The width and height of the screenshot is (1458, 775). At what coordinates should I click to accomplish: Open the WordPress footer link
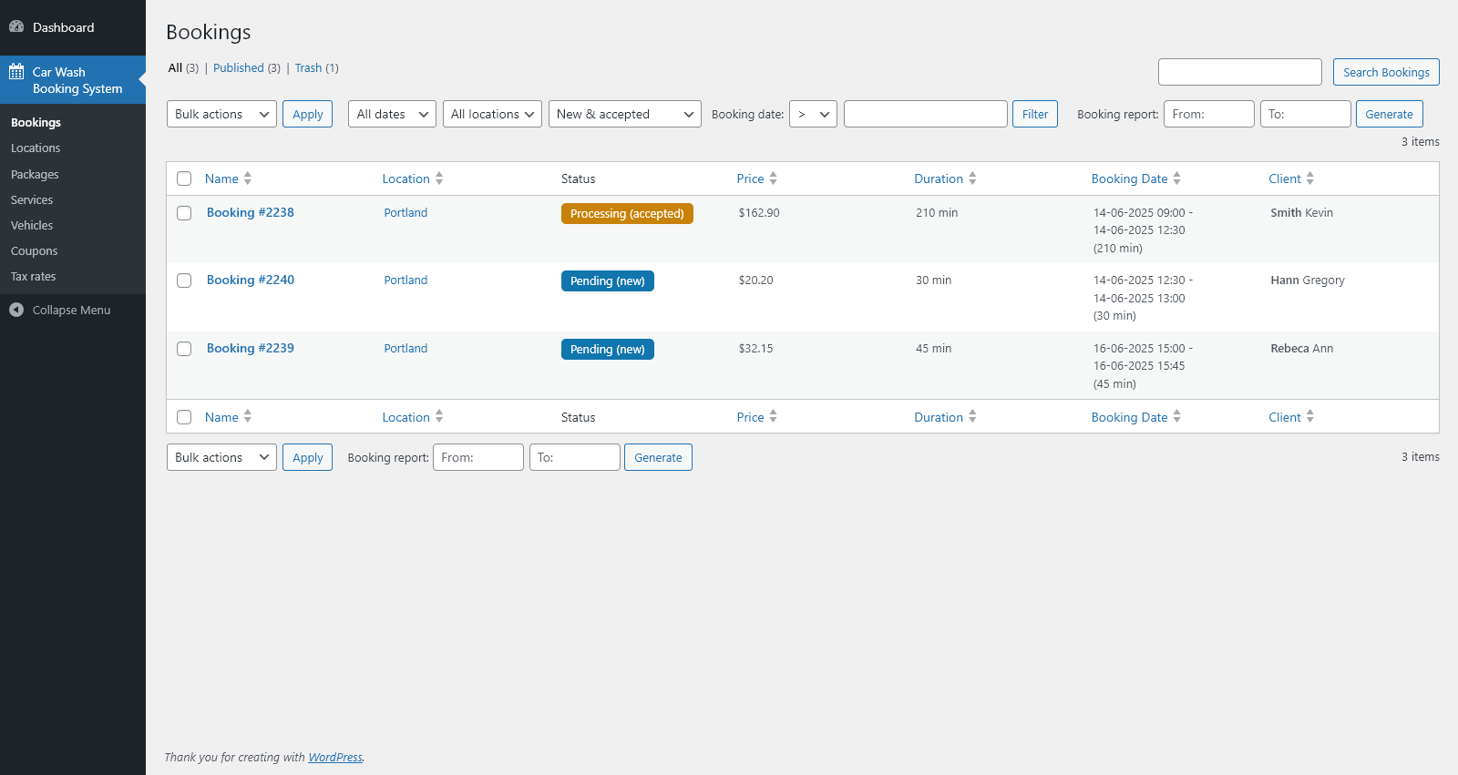335,757
